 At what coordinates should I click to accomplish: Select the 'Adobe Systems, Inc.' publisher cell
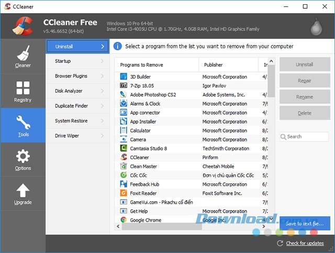[224, 95]
